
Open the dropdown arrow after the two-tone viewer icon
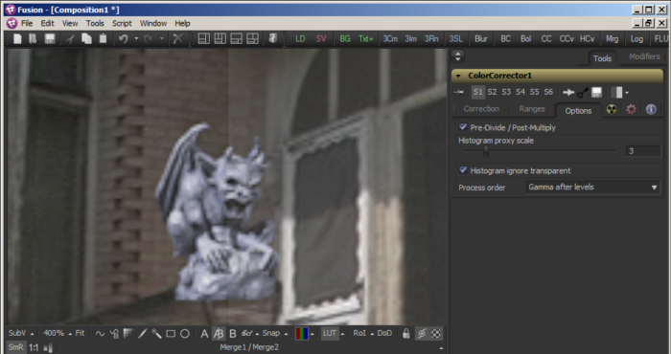click(x=627, y=93)
